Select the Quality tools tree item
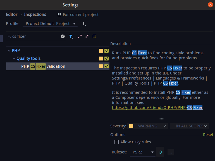Viewport: 215px width, 161px height. (x=28, y=59)
